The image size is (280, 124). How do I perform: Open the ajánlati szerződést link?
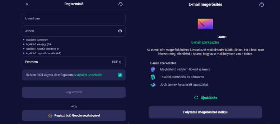point(88,75)
